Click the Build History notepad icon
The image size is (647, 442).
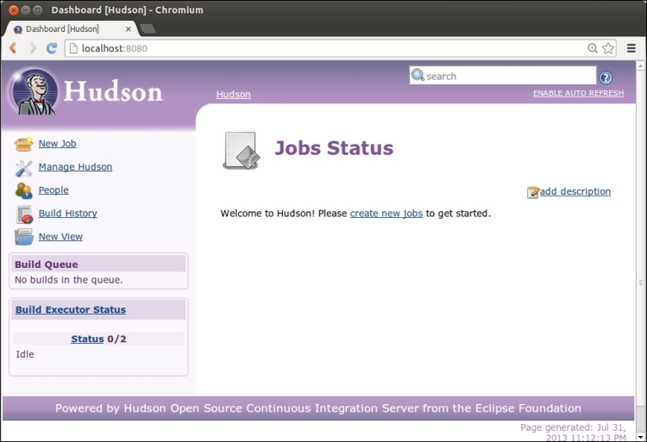pyautogui.click(x=24, y=215)
